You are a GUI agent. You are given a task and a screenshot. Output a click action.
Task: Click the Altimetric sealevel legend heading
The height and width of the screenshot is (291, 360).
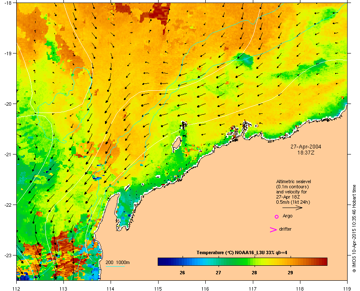pos(294,181)
